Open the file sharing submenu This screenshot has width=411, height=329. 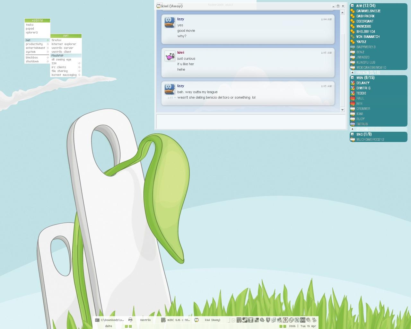coord(66,71)
